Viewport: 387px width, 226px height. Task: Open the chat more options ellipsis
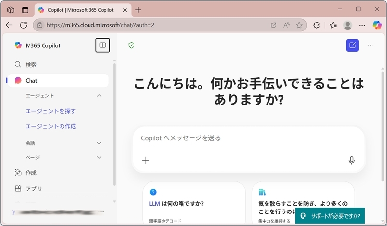370,45
